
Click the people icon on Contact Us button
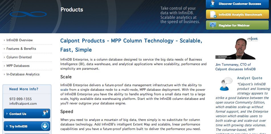point(46,113)
